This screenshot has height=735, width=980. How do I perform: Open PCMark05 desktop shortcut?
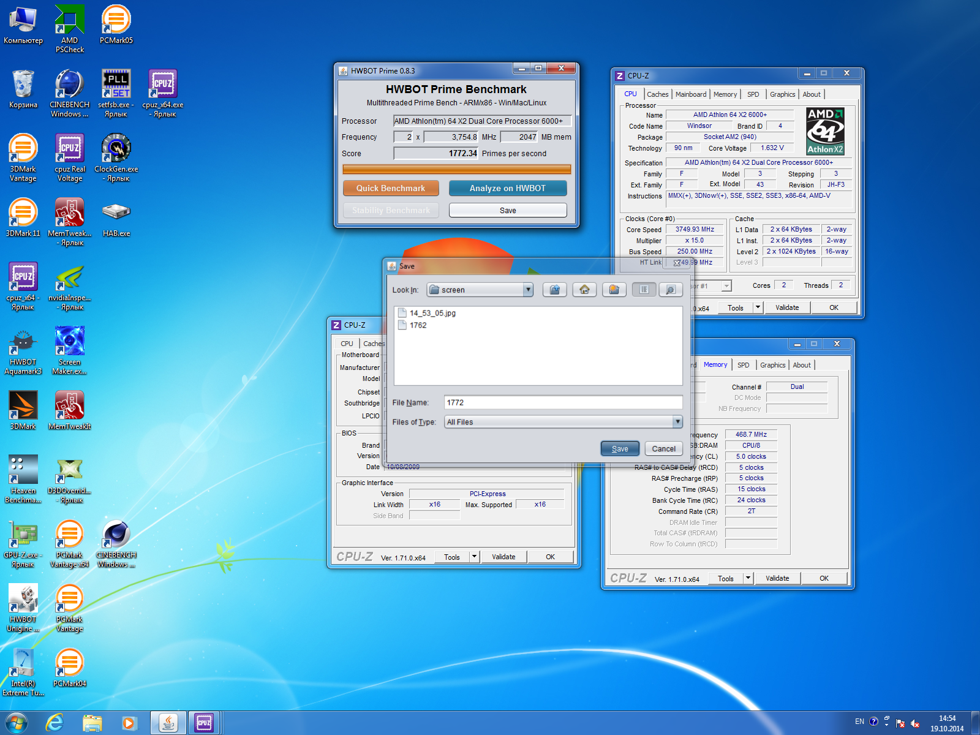pyautogui.click(x=116, y=24)
